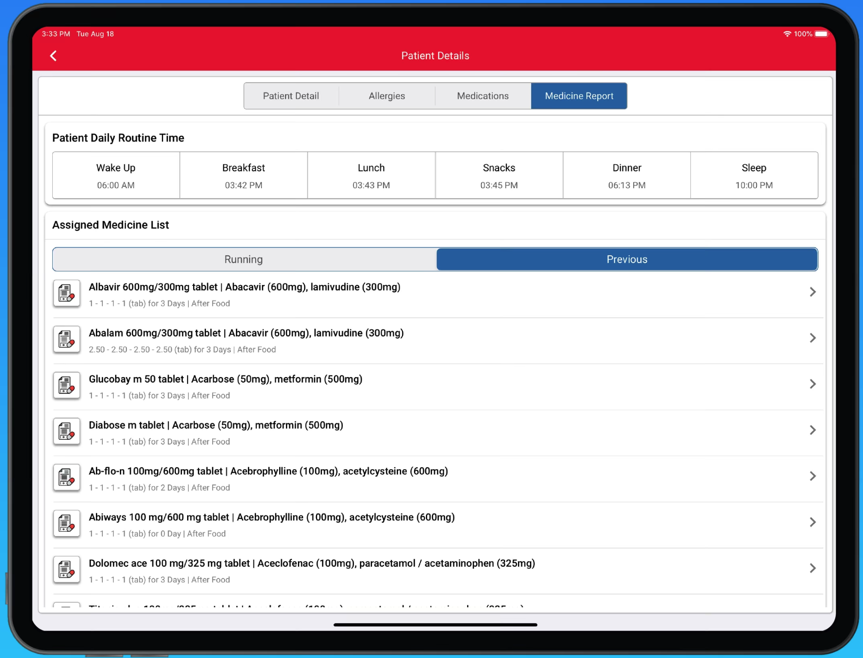Show Running medicines list
This screenshot has width=863, height=658.
pos(244,259)
